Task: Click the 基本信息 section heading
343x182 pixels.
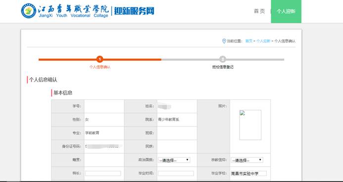Action: point(63,93)
